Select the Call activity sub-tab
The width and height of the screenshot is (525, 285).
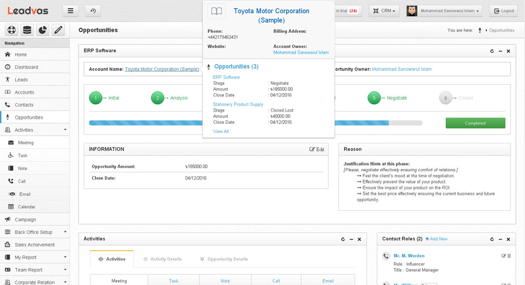click(x=276, y=281)
